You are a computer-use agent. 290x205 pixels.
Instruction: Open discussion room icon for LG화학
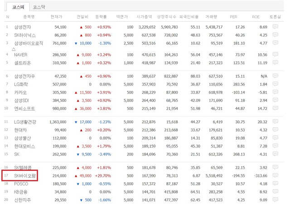[x=275, y=84]
